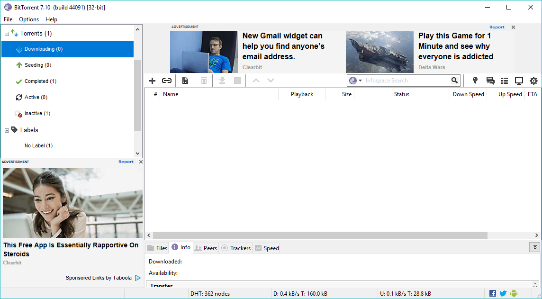The image size is (542, 299).
Task: Click the remote monitor icon in toolbar
Action: click(x=519, y=81)
